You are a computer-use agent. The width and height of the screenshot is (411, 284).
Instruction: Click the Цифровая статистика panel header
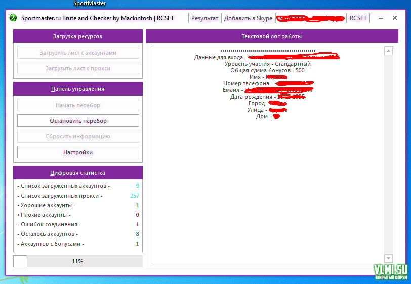tap(78, 173)
